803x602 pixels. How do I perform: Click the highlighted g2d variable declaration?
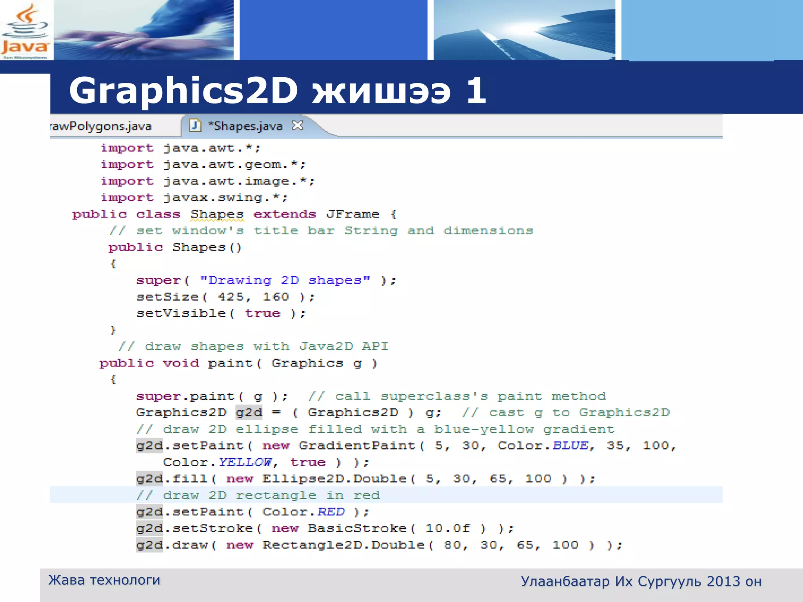[249, 413]
